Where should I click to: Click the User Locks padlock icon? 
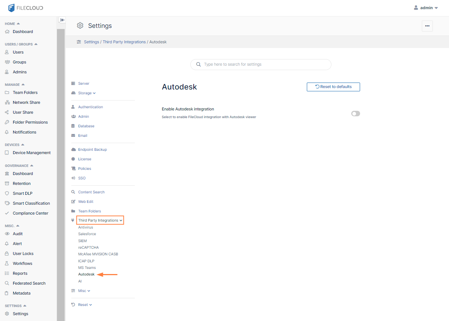7,253
